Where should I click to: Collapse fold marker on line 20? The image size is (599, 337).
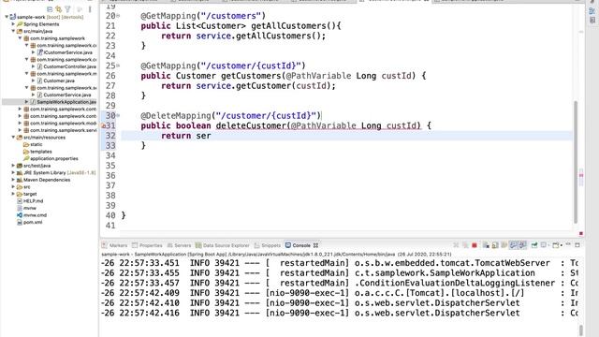118,16
